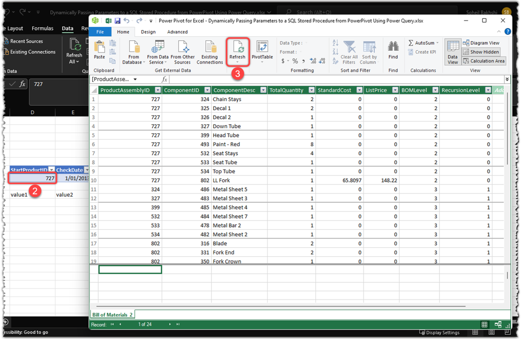
Task: Click the save icon in Power Pivot title bar
Action: pos(117,21)
